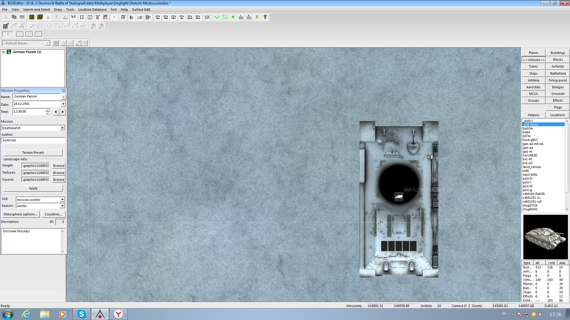
Task: Open the LiB library toolbar button
Action: pos(140,17)
